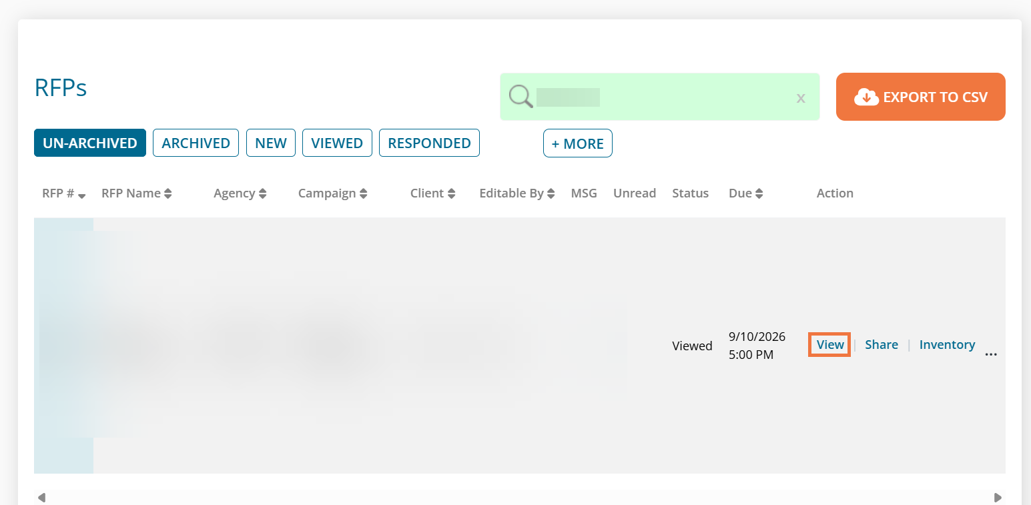Click the magnifying glass search icon
1031x505 pixels.
(521, 97)
